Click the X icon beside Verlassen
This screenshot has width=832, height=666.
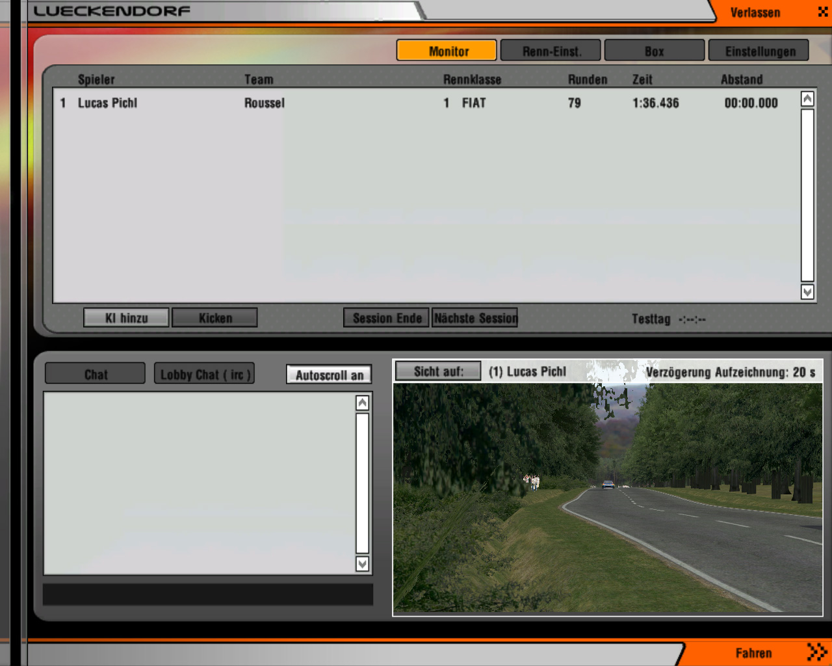[x=822, y=12]
